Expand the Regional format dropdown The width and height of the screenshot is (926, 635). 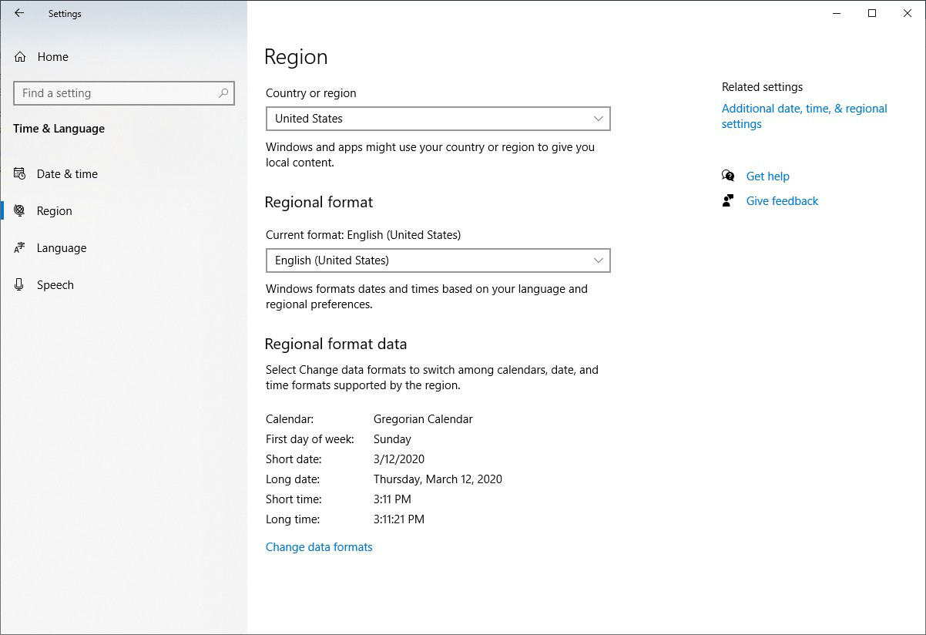pyautogui.click(x=438, y=260)
